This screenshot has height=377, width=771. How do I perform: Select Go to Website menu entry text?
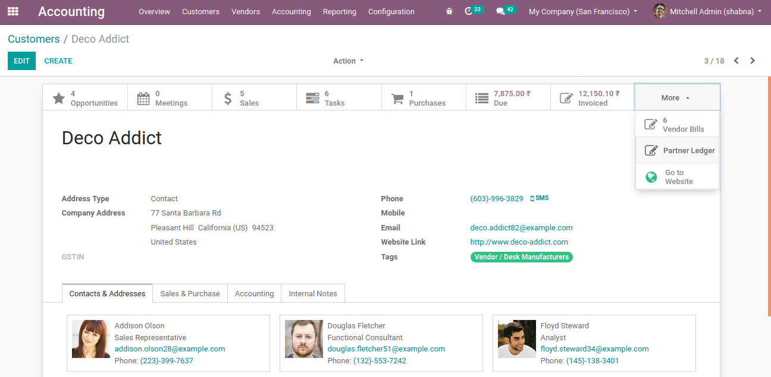click(x=679, y=177)
